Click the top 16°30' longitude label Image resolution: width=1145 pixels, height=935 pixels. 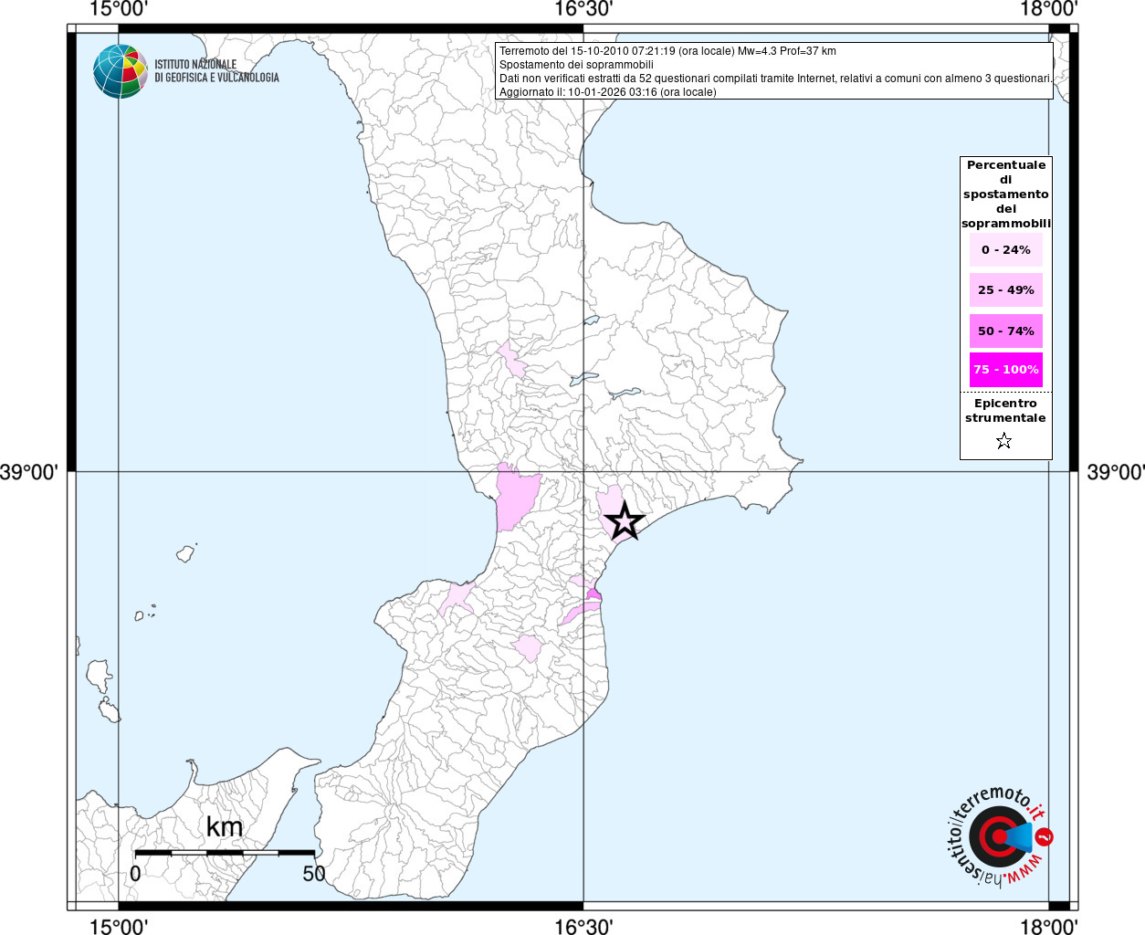click(x=583, y=9)
